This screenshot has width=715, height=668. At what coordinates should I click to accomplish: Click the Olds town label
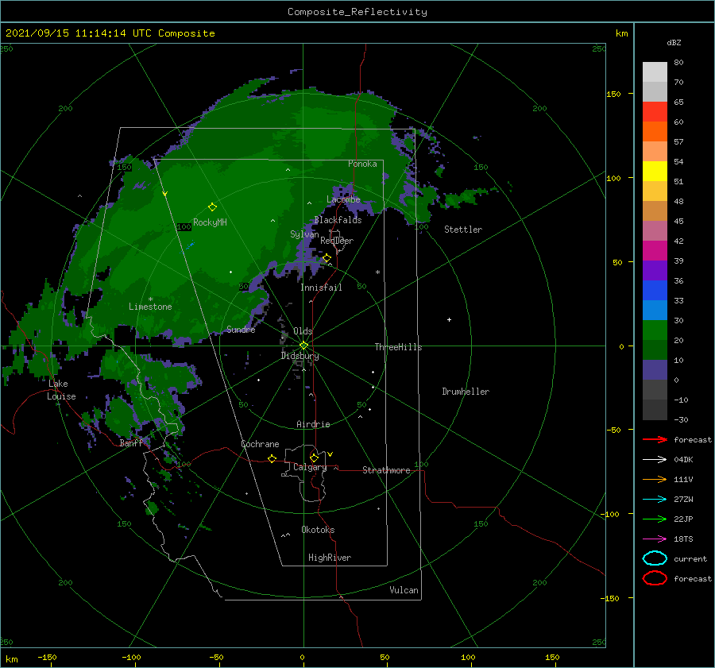[303, 331]
